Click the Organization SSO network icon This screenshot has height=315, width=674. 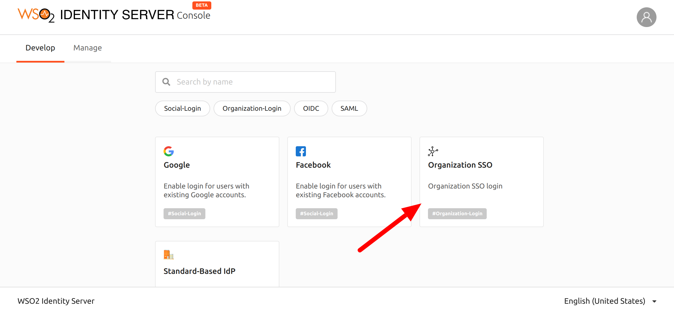click(x=433, y=151)
